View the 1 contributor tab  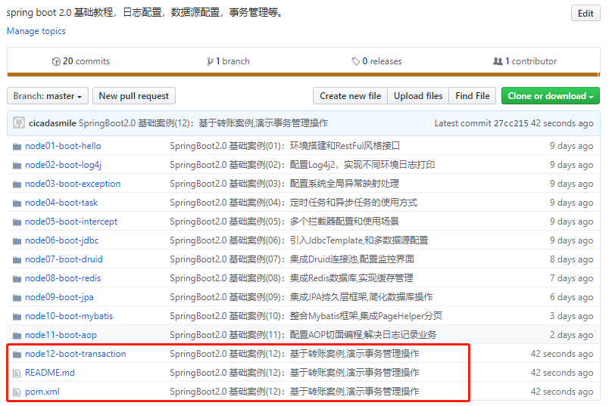[x=525, y=61]
